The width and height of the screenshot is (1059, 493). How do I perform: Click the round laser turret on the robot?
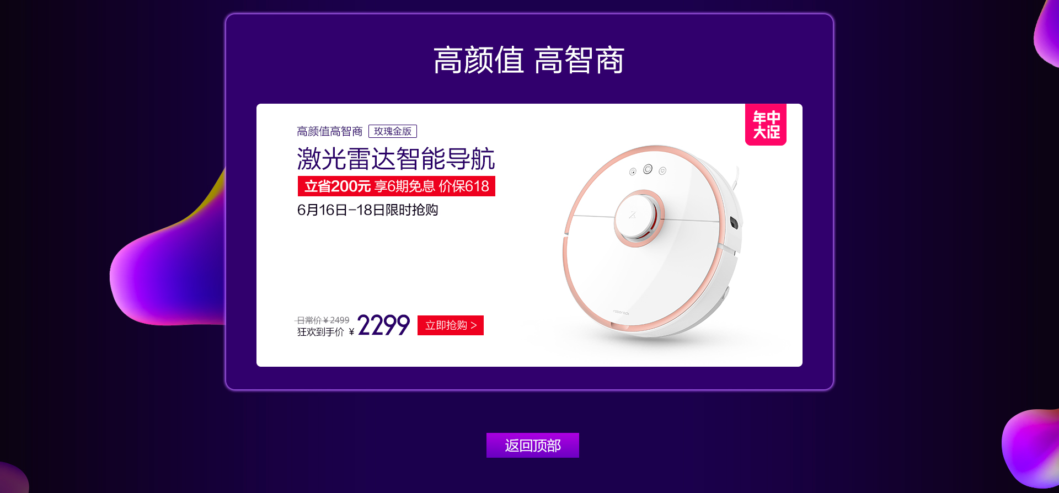[x=640, y=218]
